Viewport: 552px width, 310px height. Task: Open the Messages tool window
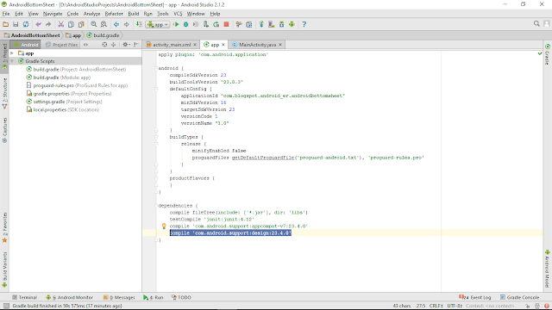pyautogui.click(x=119, y=297)
